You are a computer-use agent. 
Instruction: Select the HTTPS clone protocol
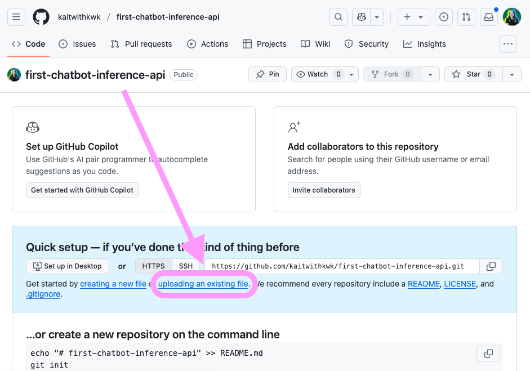(153, 266)
